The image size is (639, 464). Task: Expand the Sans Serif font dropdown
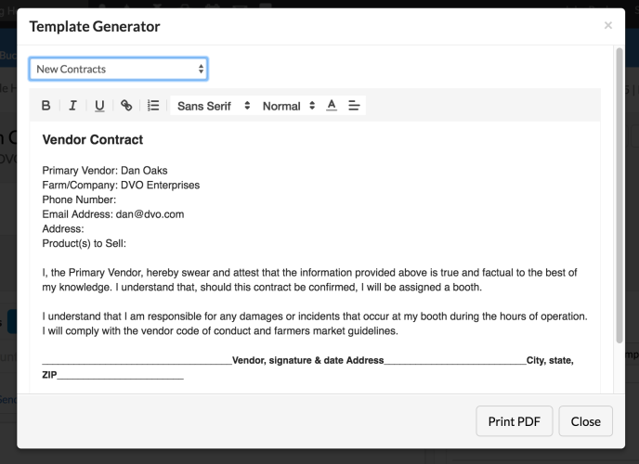[x=213, y=106]
